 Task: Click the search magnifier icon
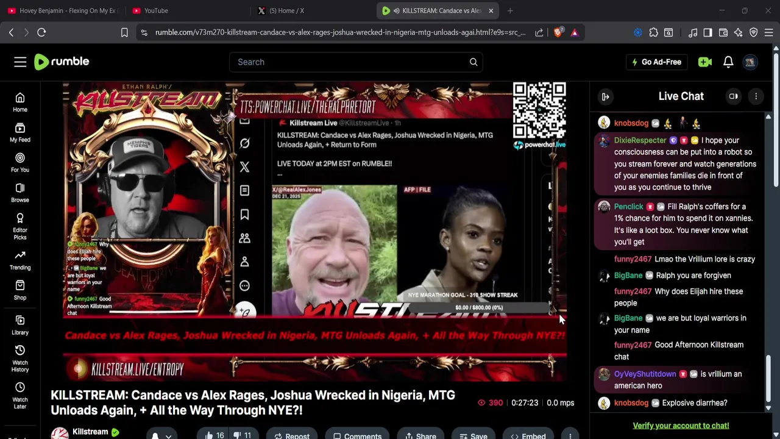coord(473,62)
